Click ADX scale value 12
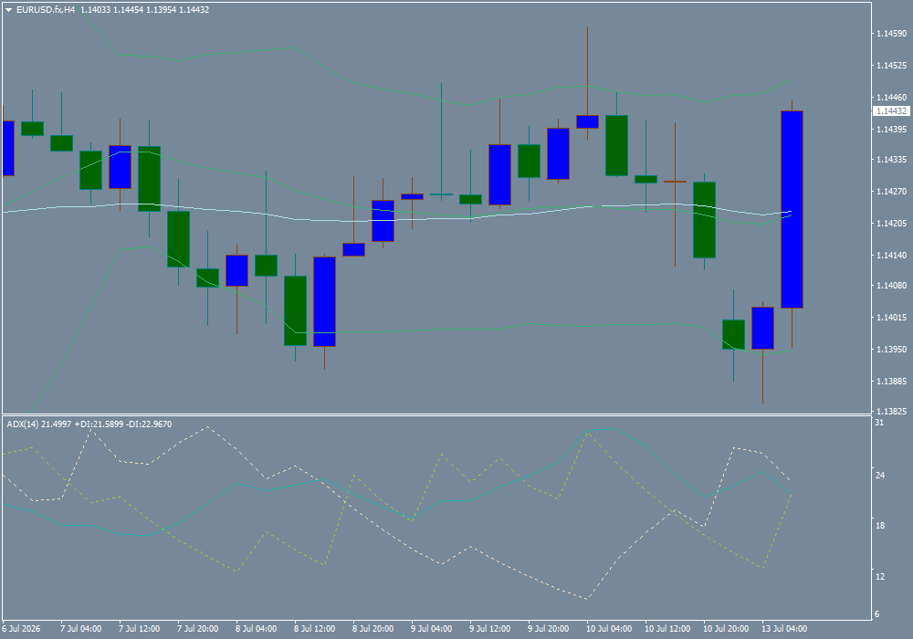Image resolution: width=913 pixels, height=639 pixels. pos(880,576)
